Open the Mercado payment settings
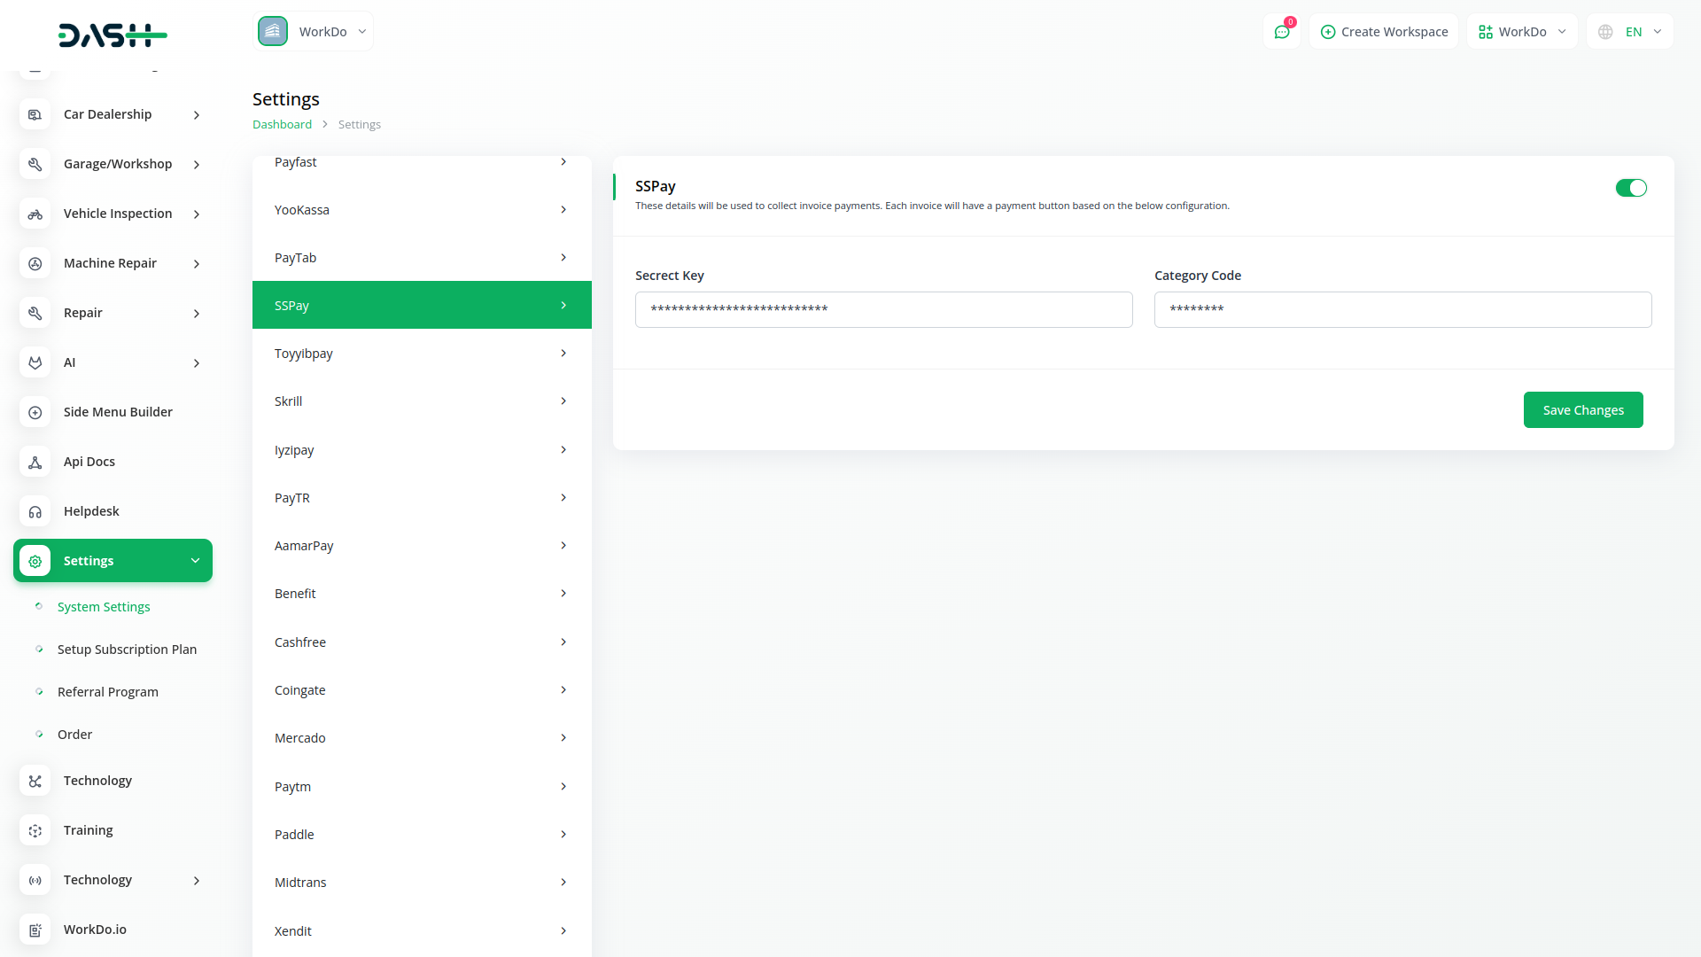Screen dimensions: 1701x957 (422, 738)
